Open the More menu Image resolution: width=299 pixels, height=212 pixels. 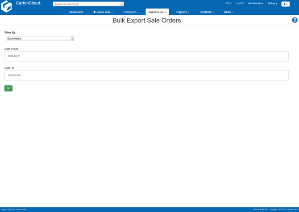point(228,12)
